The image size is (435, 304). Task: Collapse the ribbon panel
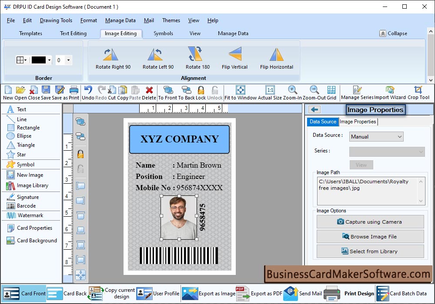(393, 33)
